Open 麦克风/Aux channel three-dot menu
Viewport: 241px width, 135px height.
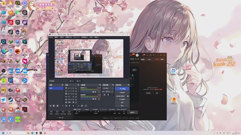99,92
